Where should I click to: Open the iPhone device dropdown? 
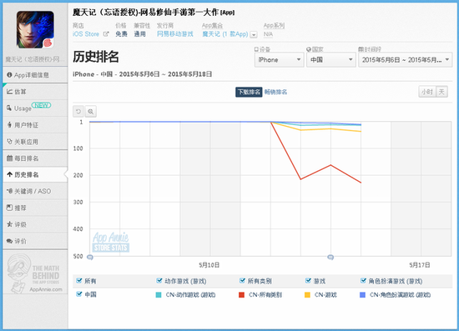280,60
